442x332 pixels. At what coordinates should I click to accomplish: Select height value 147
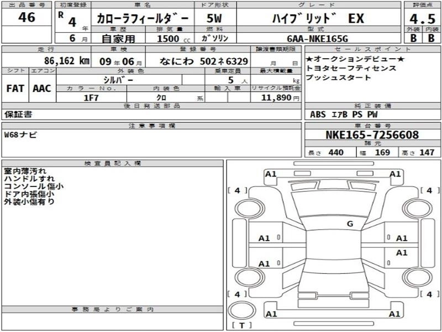(x=427, y=153)
